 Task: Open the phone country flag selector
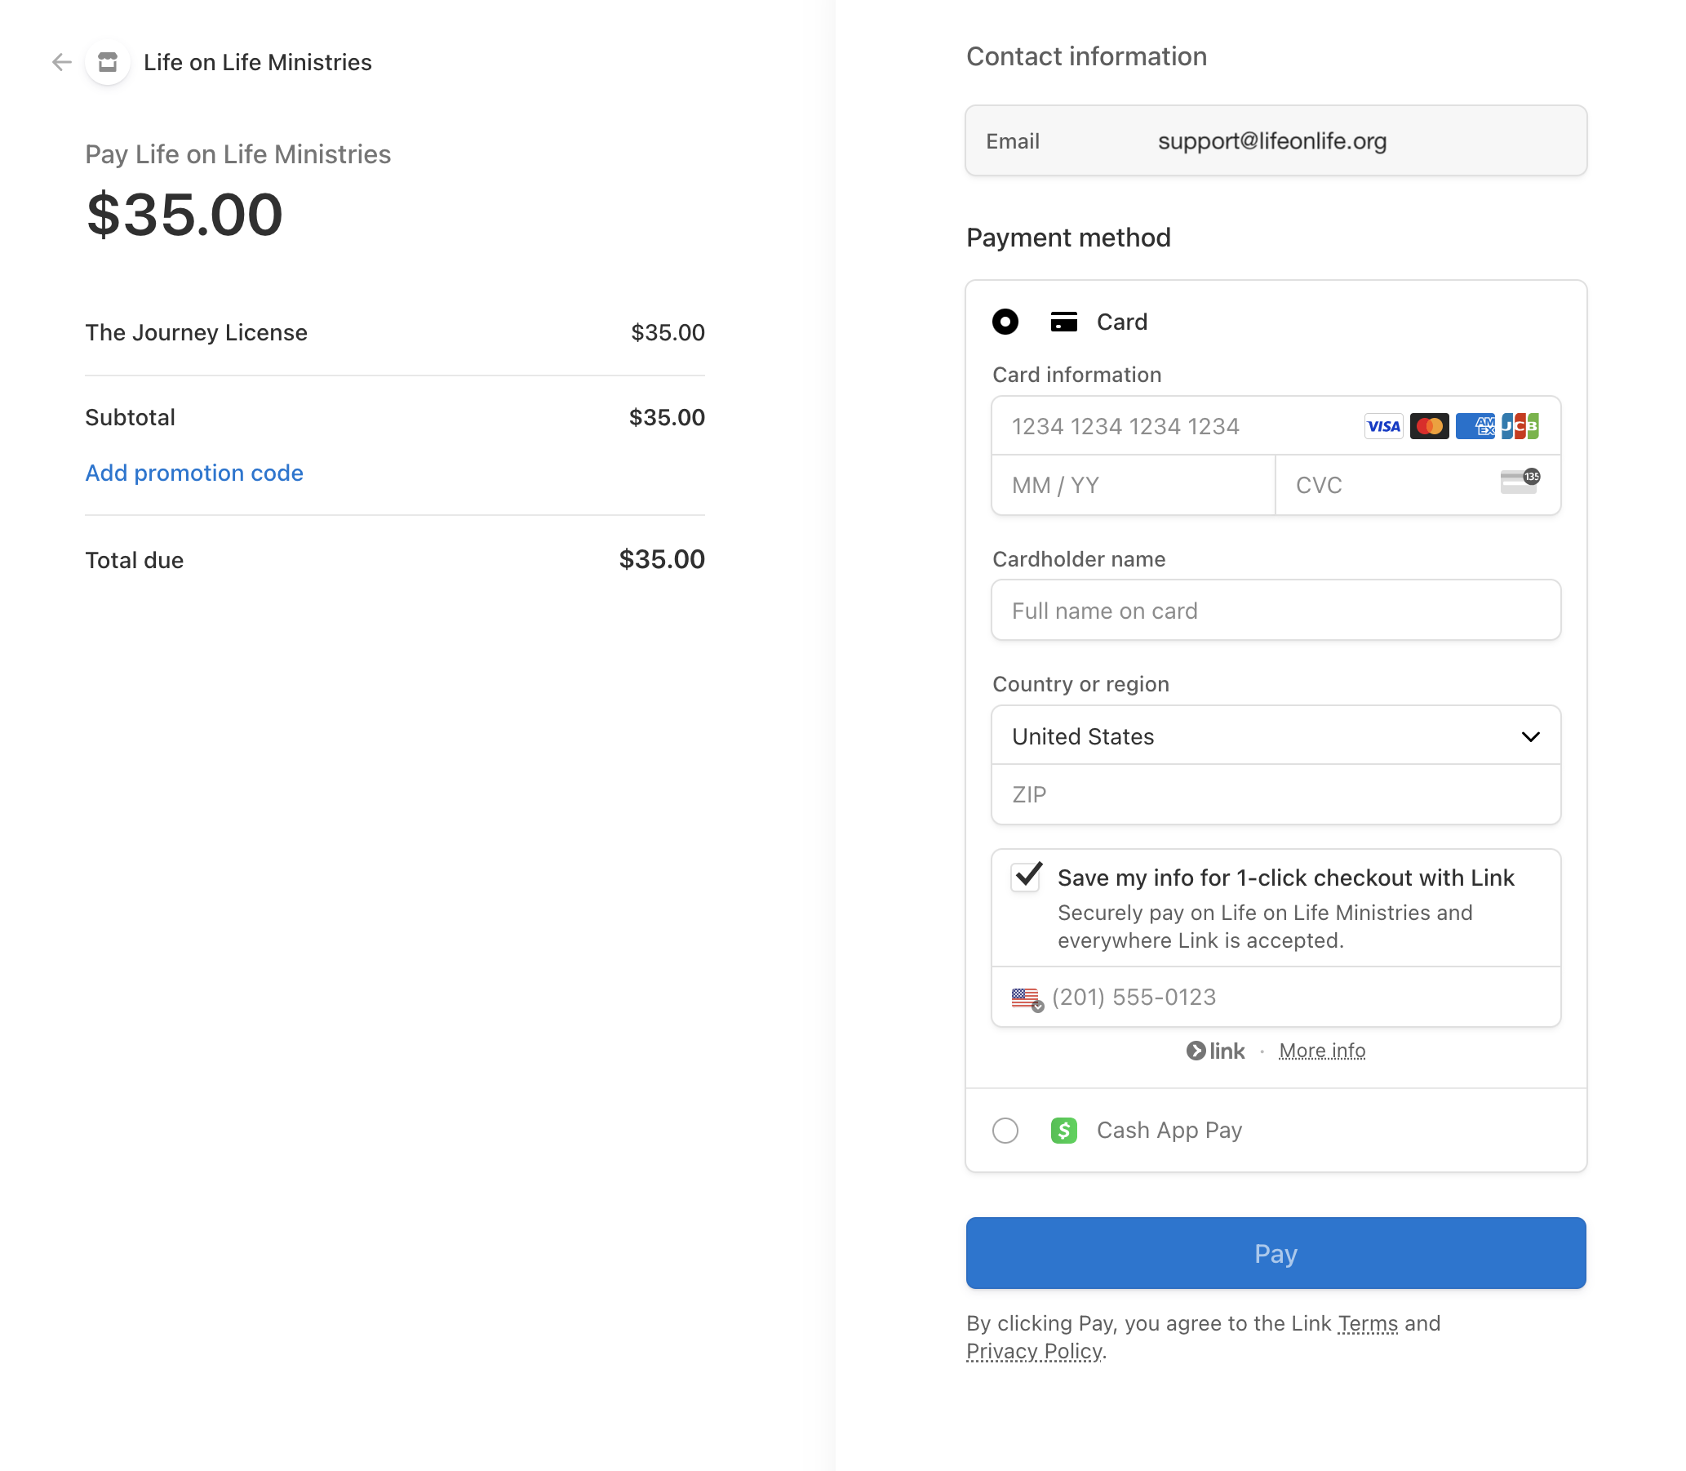pos(1027,998)
